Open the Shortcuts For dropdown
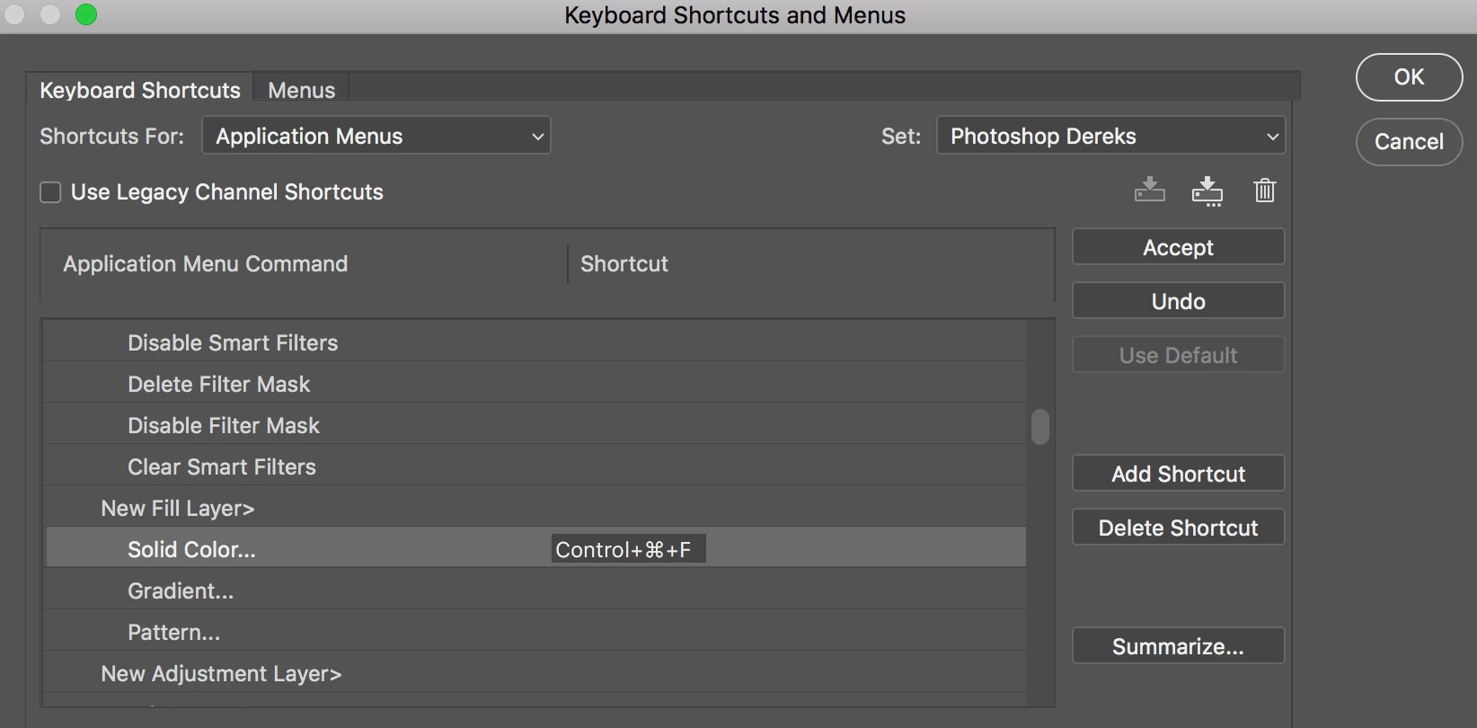Screen dimensions: 1477x728 coord(376,137)
